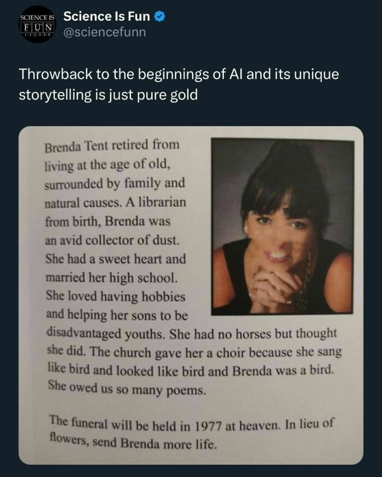Open the Science Is Fun display name
The image size is (382, 477).
click(106, 16)
